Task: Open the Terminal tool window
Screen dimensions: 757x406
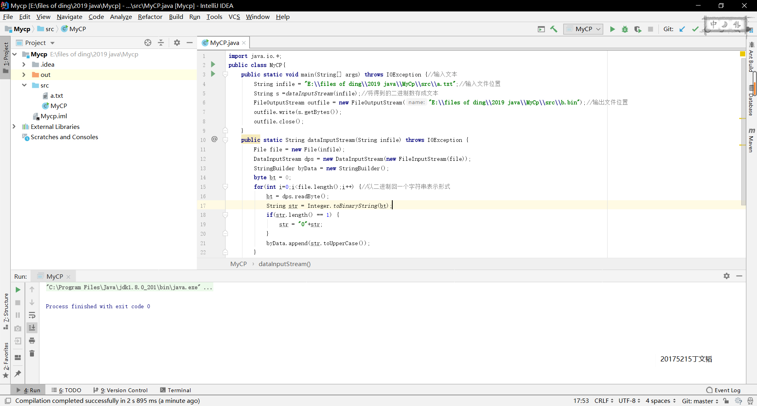Action: pos(175,390)
